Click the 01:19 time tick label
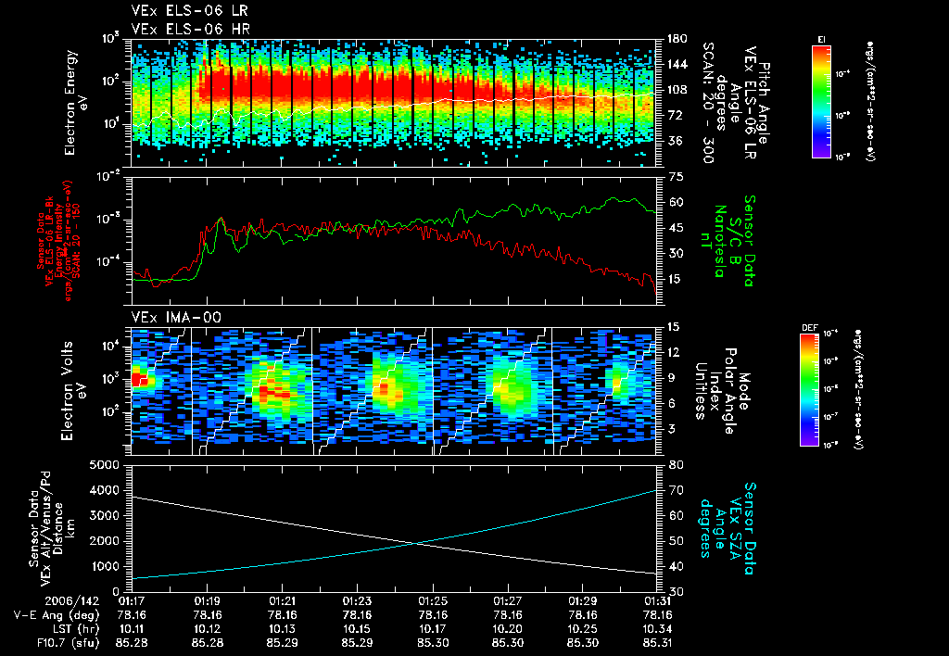 pyautogui.click(x=207, y=601)
